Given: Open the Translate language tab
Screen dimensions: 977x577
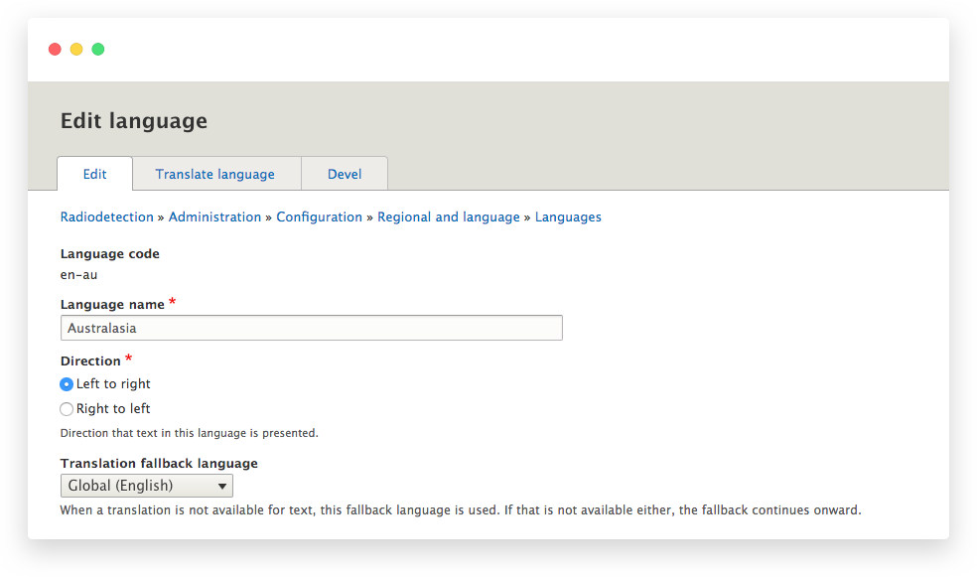Looking at the screenshot, I should (215, 174).
